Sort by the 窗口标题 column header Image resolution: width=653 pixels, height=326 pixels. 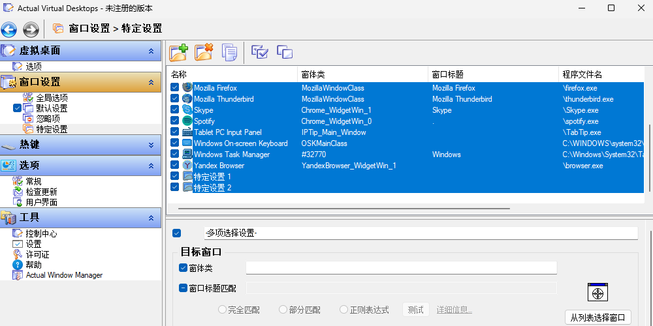pos(492,74)
